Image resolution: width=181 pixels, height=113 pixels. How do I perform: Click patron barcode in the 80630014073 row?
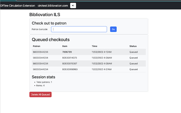(40, 58)
